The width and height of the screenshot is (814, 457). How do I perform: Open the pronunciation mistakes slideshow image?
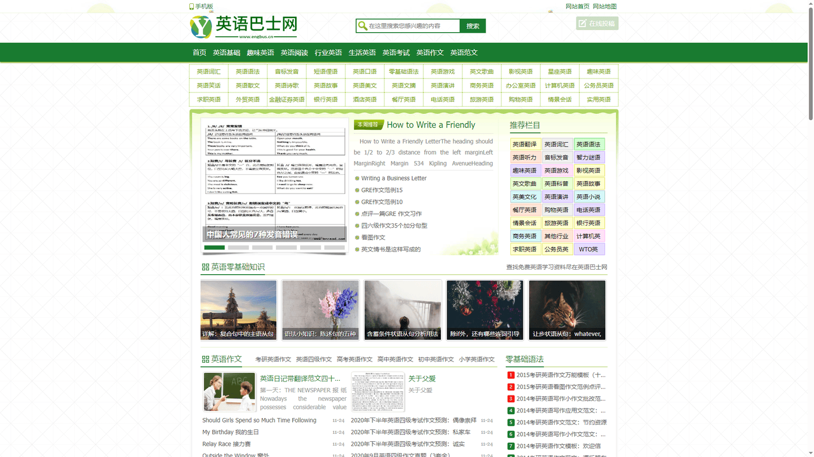[275, 179]
